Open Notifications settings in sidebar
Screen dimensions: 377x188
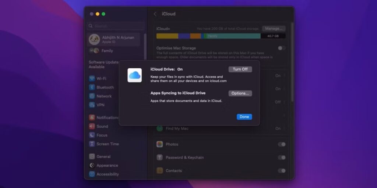103,117
